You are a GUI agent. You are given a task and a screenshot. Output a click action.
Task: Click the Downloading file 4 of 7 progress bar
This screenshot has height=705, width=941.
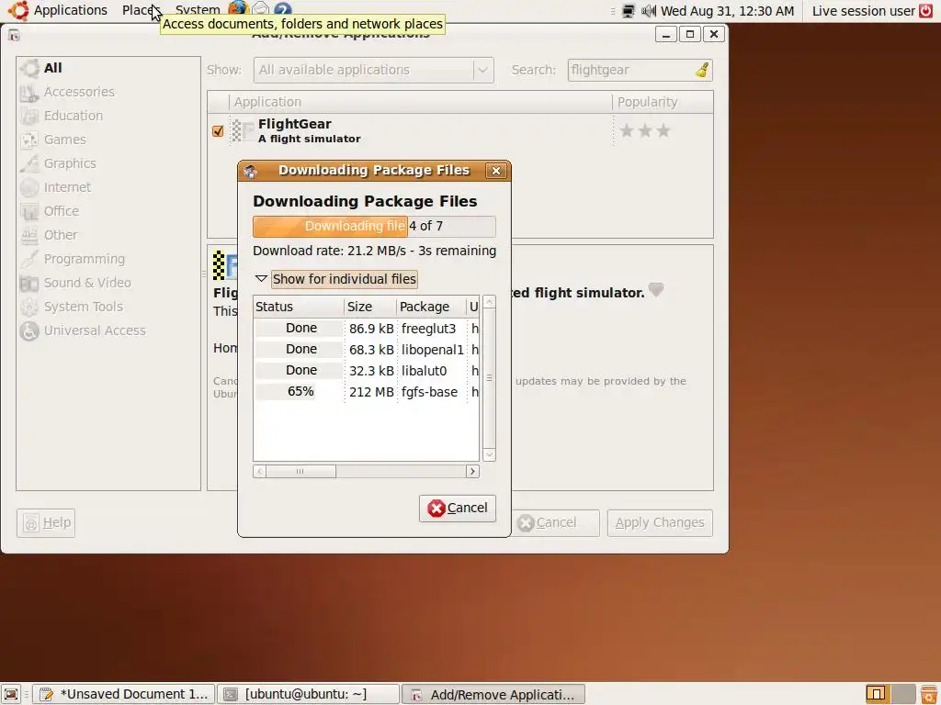tap(374, 226)
